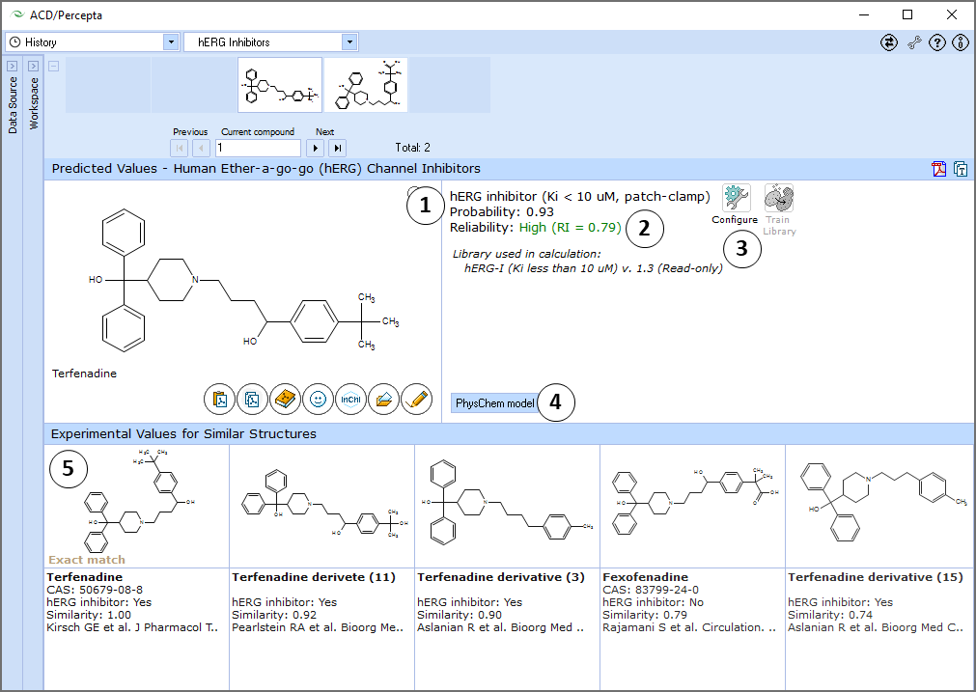Click Experimental Values for Similar Structures header
Image resolution: width=976 pixels, height=692 pixels.
pyautogui.click(x=183, y=433)
